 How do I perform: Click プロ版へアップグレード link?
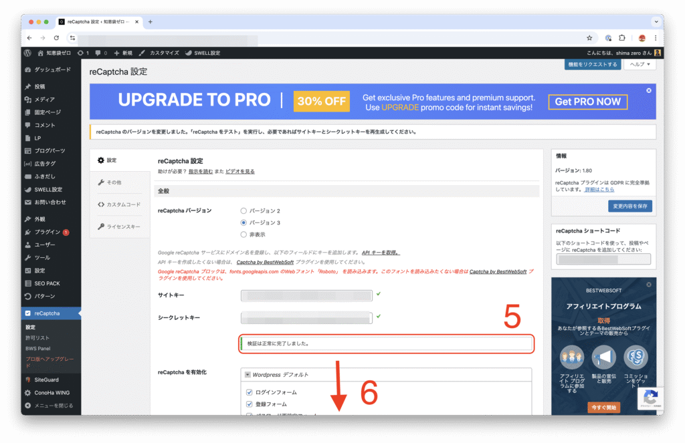pos(50,362)
